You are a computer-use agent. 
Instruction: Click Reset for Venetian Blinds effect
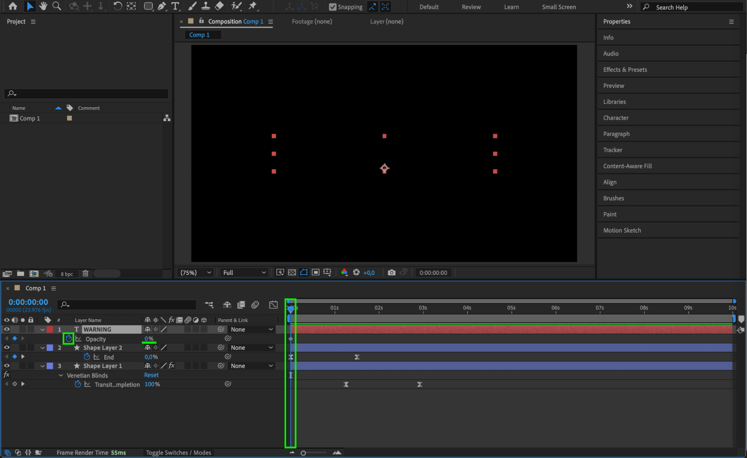pyautogui.click(x=151, y=375)
